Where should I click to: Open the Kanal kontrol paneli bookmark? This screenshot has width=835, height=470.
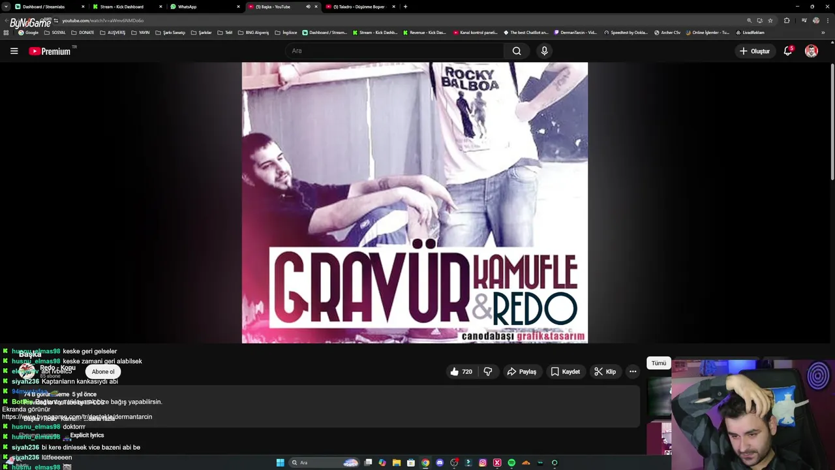click(x=475, y=33)
